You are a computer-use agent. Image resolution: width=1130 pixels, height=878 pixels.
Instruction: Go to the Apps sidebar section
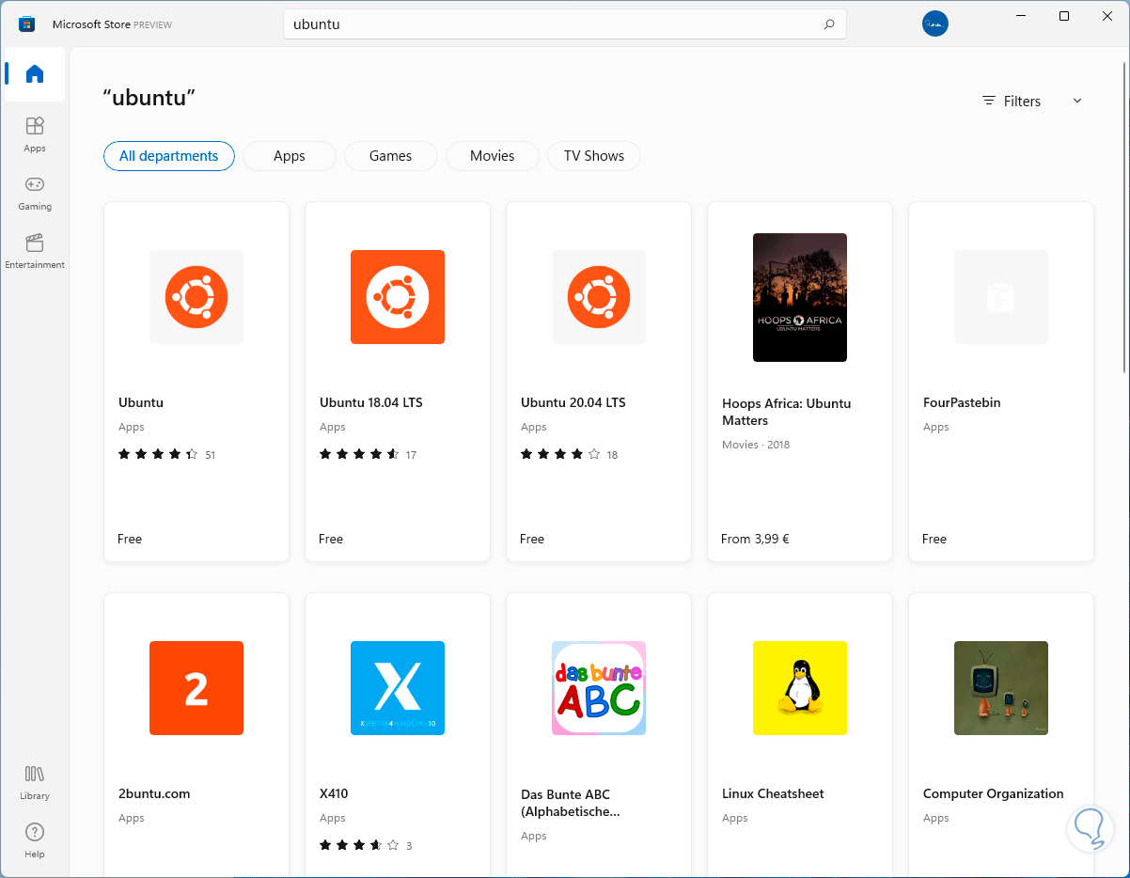click(x=35, y=133)
